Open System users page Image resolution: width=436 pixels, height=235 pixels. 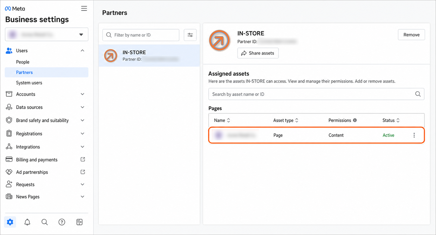[29, 83]
